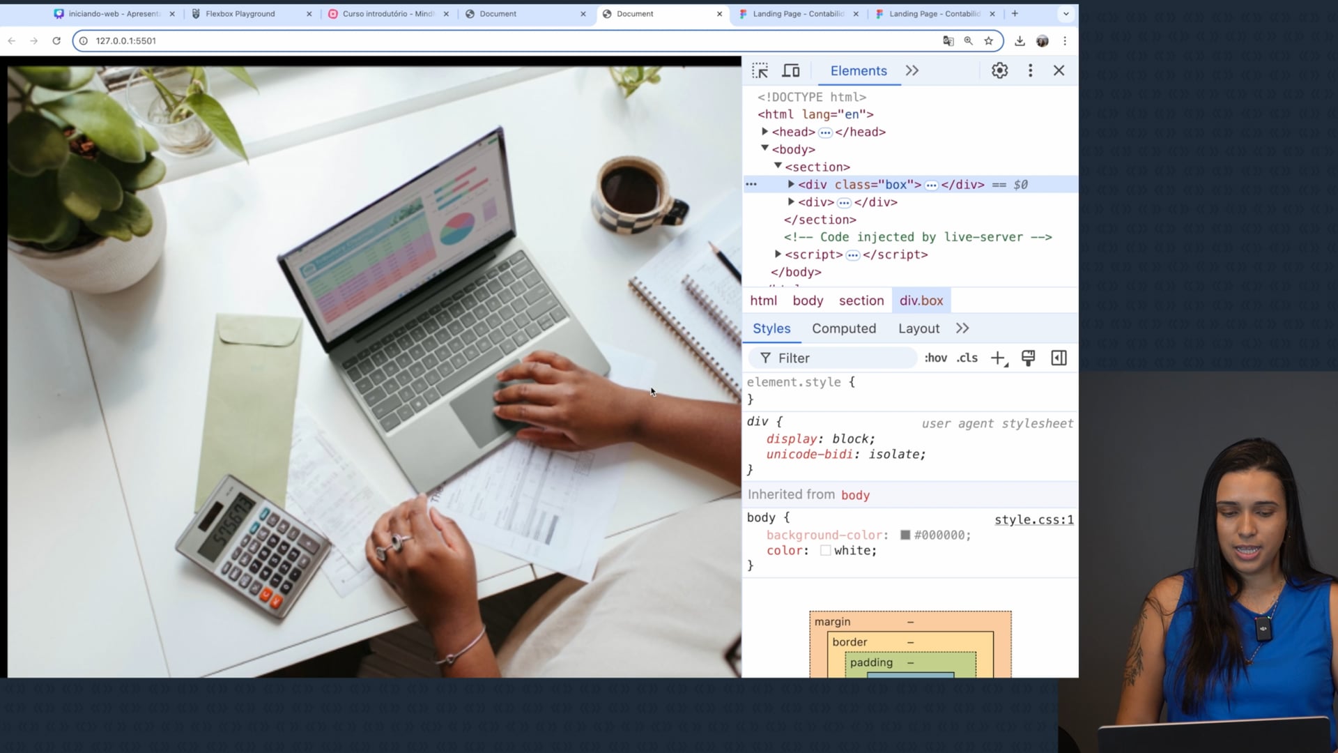The image size is (1338, 753).
Task: Select body in the breadcrumb trail
Action: (808, 301)
